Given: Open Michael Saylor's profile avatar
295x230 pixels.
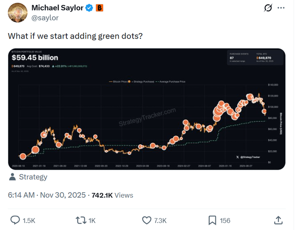Looking at the screenshot, I should 17,12.
